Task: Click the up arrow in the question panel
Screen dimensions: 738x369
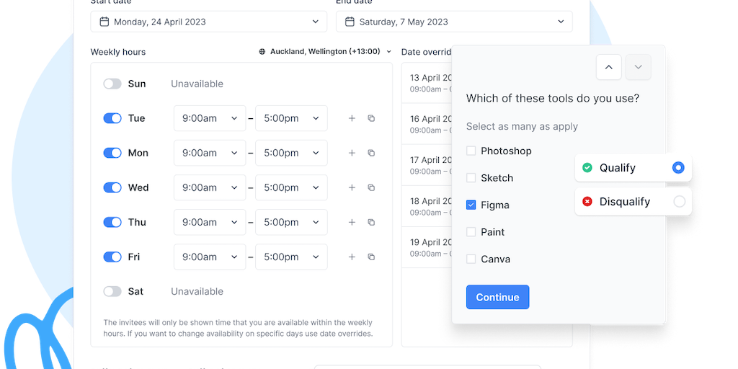Action: click(609, 67)
